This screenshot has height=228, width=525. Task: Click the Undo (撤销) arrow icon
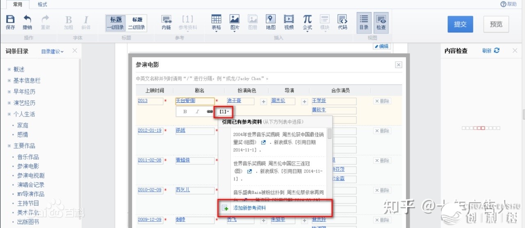(27, 19)
